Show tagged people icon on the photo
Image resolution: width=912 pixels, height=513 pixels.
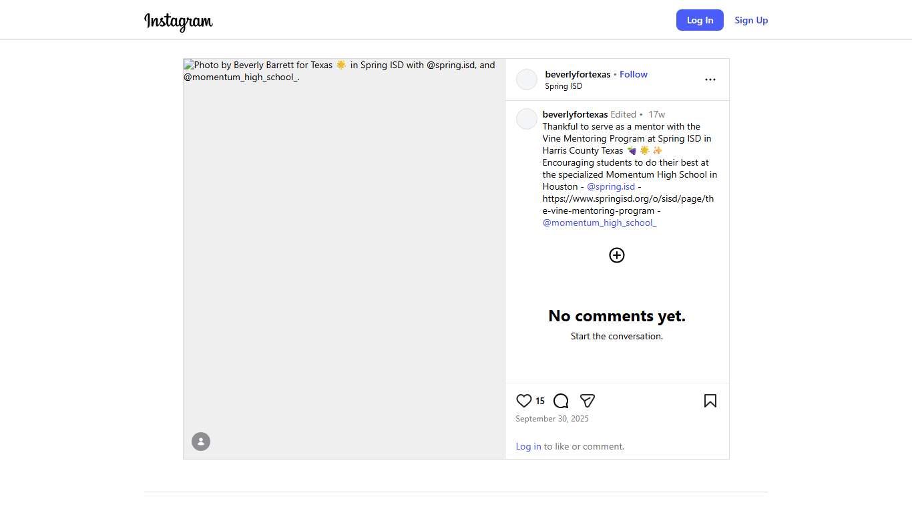[x=201, y=442]
